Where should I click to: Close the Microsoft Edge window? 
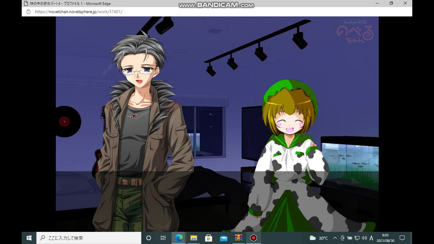(x=405, y=3)
